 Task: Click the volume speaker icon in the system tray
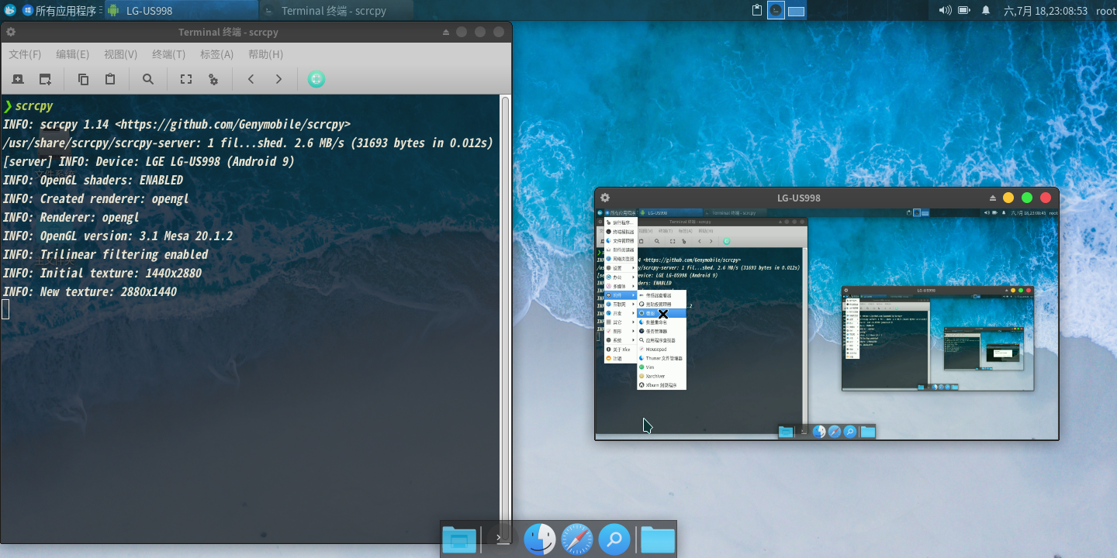point(945,10)
